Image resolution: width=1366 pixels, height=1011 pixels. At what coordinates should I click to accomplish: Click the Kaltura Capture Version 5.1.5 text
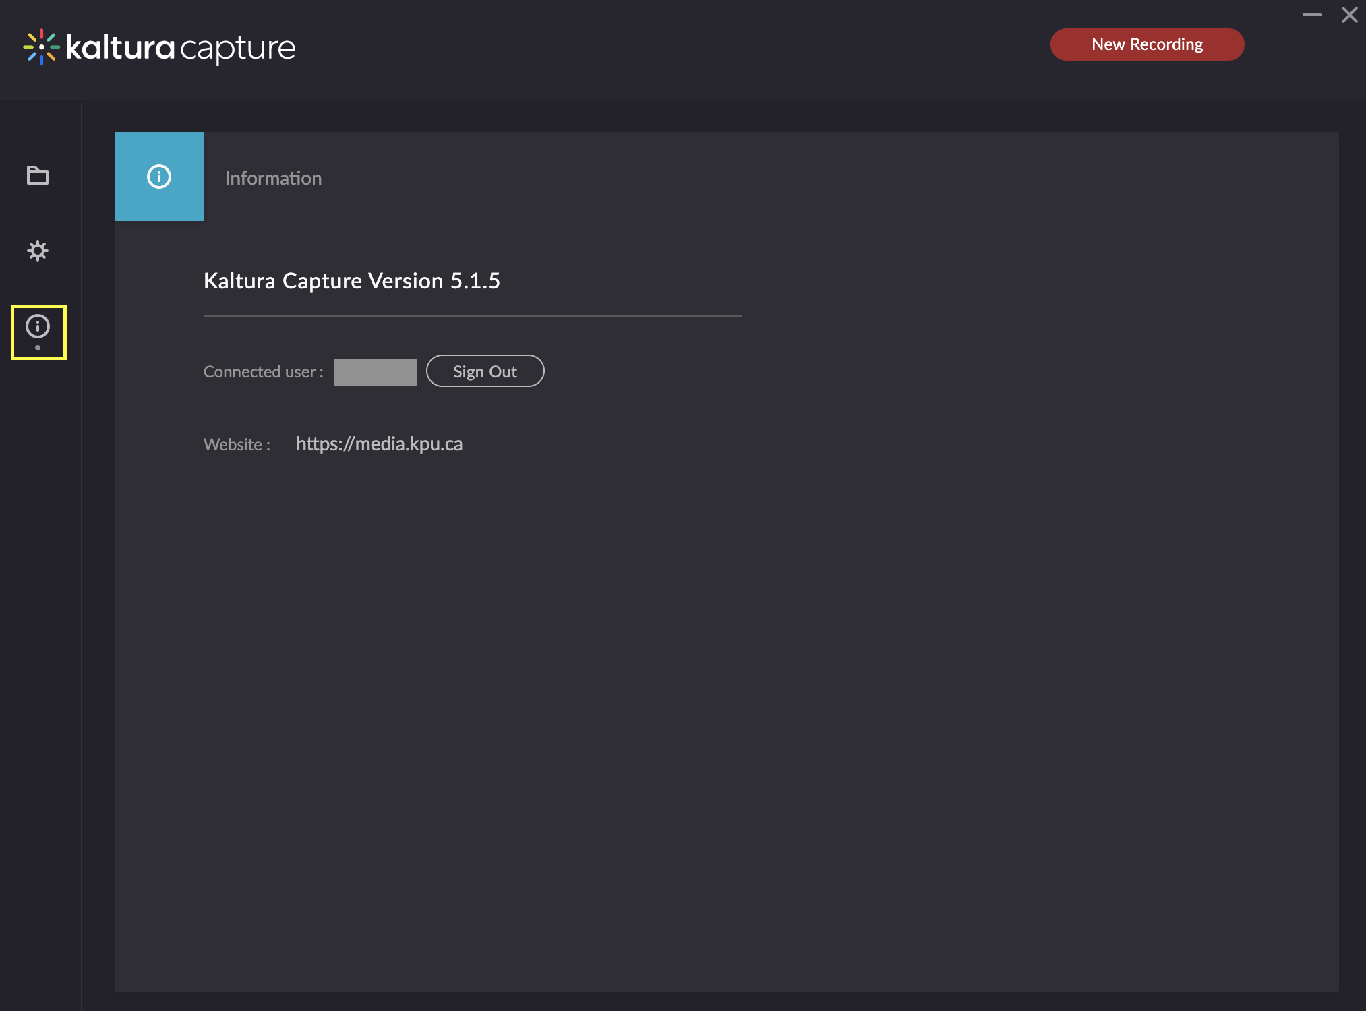tap(351, 280)
